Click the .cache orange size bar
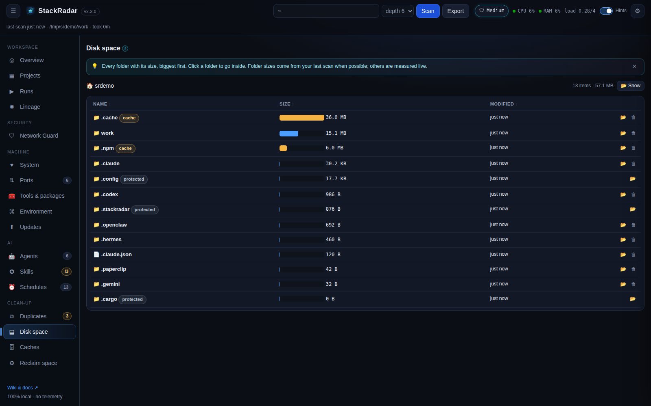Image resolution: width=651 pixels, height=406 pixels. click(x=301, y=118)
